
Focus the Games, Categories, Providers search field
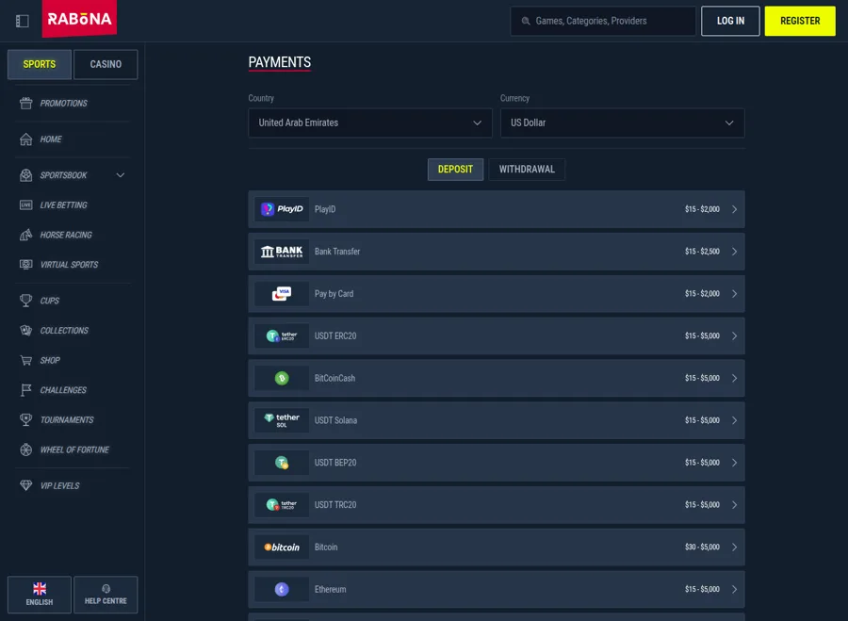[x=603, y=21]
